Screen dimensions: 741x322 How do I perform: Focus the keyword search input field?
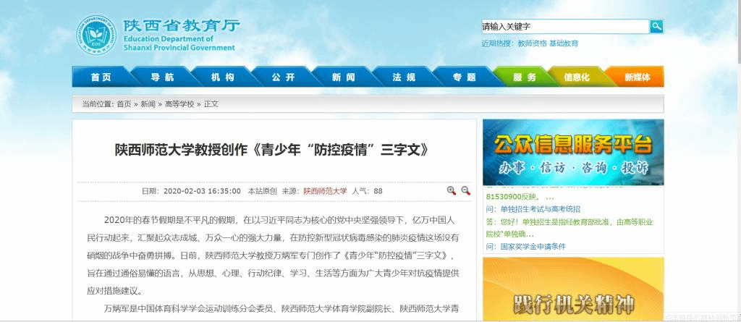point(565,27)
